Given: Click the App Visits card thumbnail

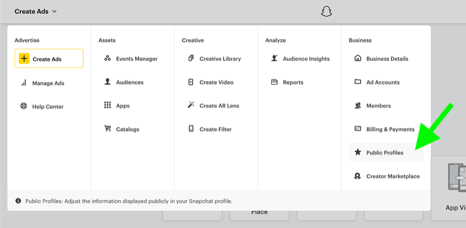Looking at the screenshot, I should pos(457,177).
